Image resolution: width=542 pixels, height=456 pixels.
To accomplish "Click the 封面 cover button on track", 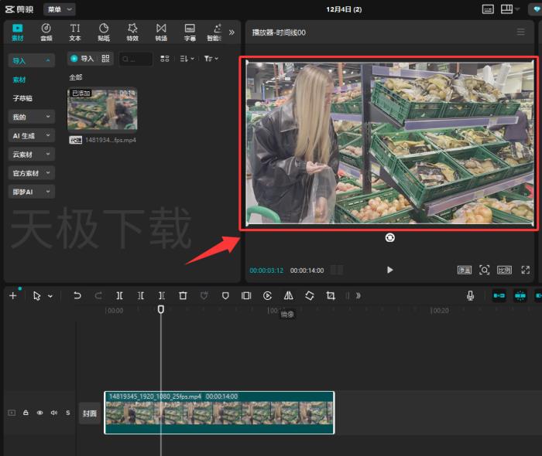I will click(x=90, y=413).
